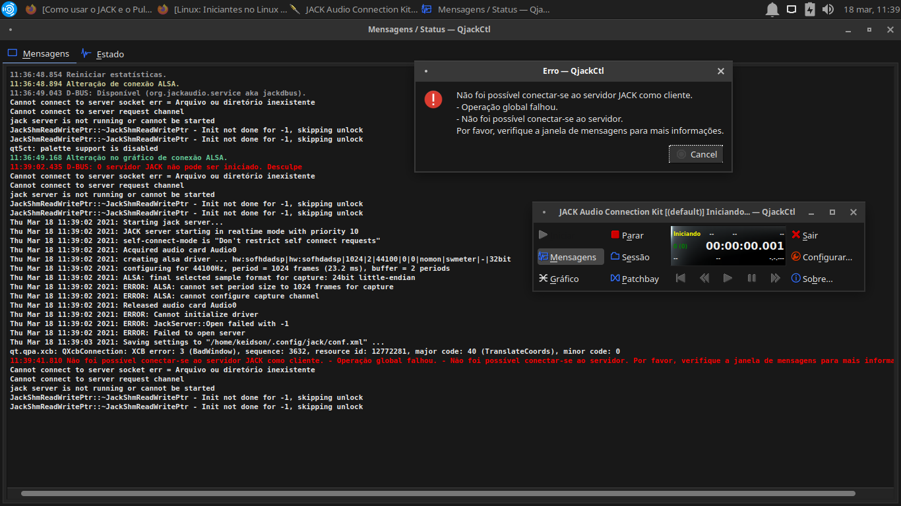
Task: Minimize the Mensagens / Status window
Action: (848, 30)
